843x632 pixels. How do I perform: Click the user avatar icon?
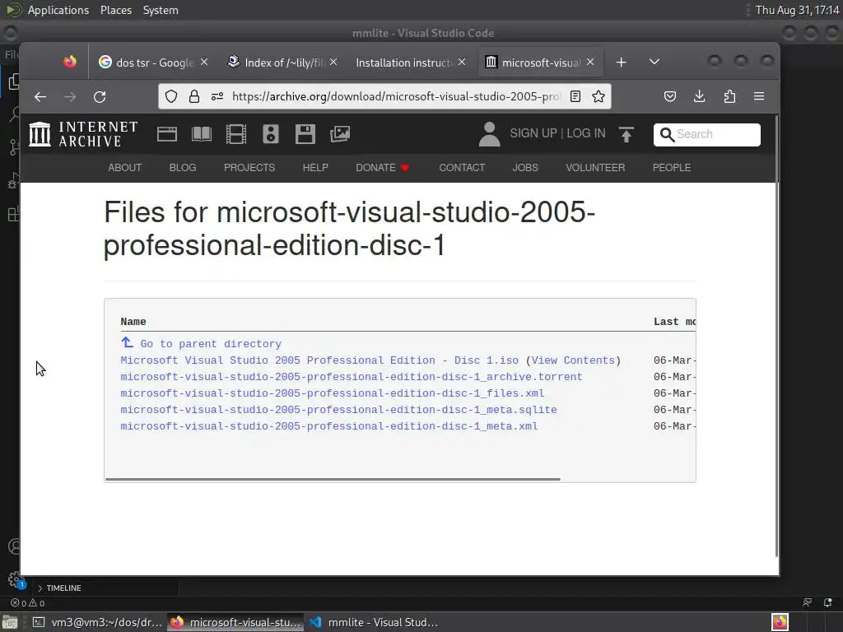click(x=489, y=134)
